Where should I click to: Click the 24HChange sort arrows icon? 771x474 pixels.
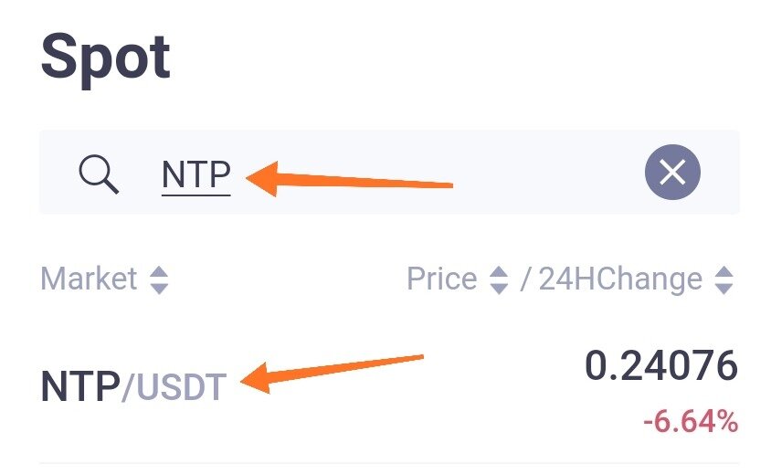pyautogui.click(x=723, y=280)
